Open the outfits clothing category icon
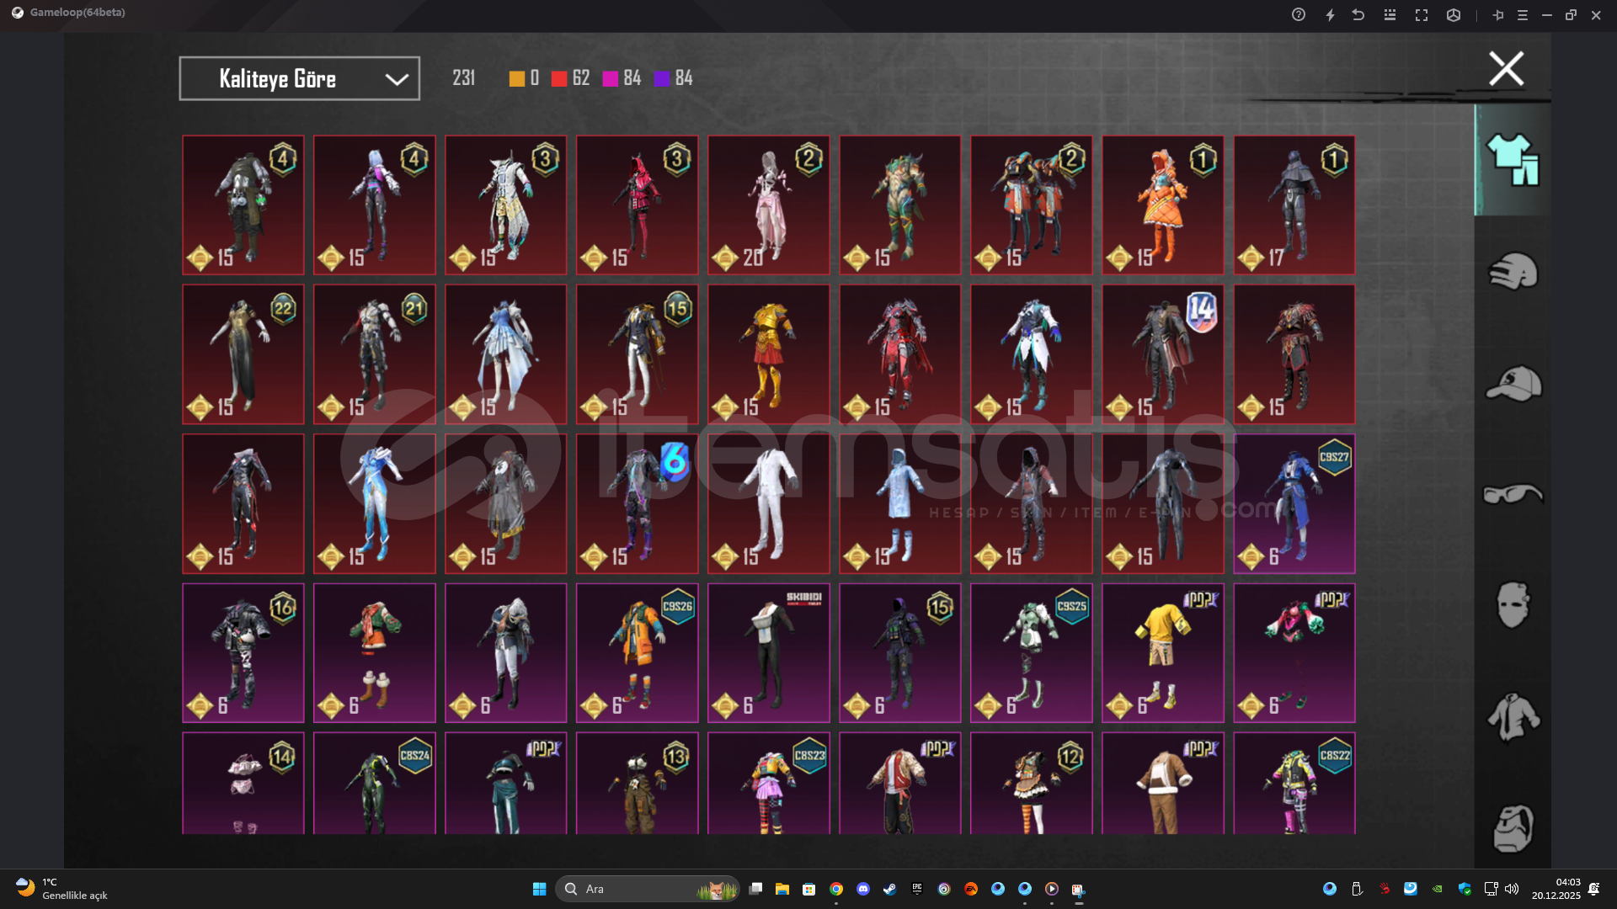The height and width of the screenshot is (909, 1617). pyautogui.click(x=1513, y=160)
